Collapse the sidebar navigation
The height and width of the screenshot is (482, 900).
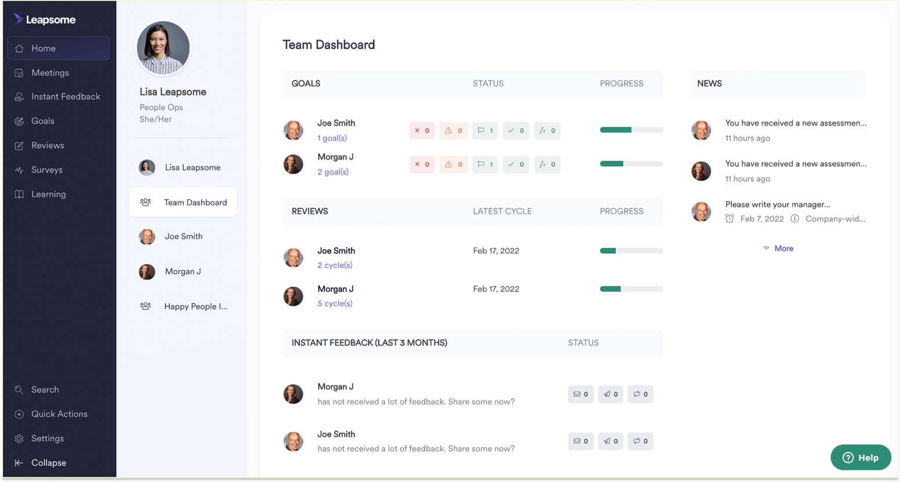41,463
